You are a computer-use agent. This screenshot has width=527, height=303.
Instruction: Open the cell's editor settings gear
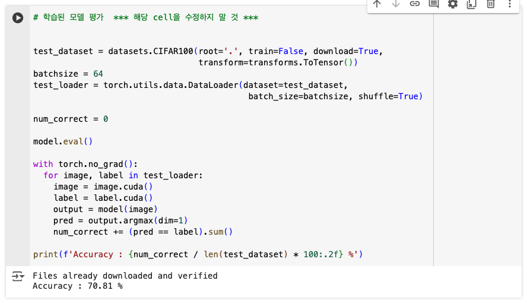pyautogui.click(x=453, y=4)
